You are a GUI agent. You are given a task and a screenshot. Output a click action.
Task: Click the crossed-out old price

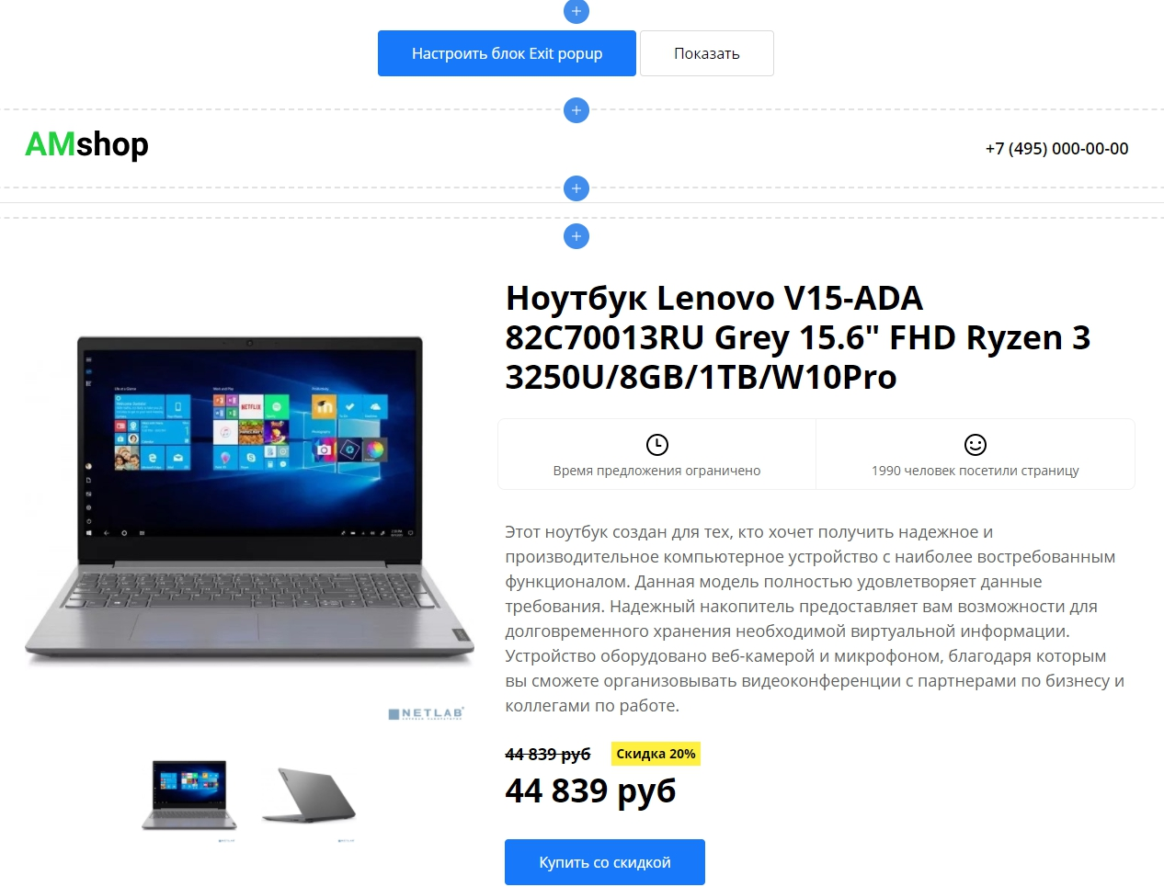tap(548, 754)
